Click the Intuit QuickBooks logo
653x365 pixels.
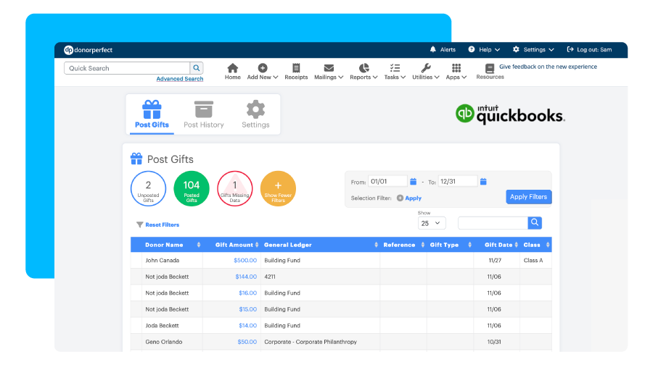pyautogui.click(x=510, y=114)
